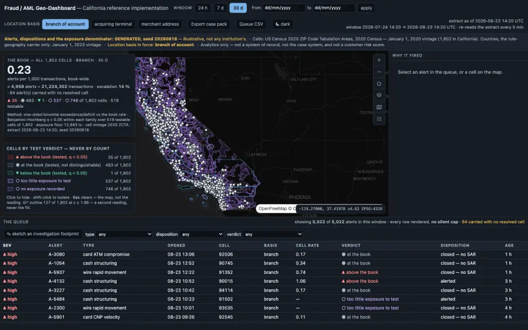
Task: Open the legend list icon on map
Action: coord(379,119)
